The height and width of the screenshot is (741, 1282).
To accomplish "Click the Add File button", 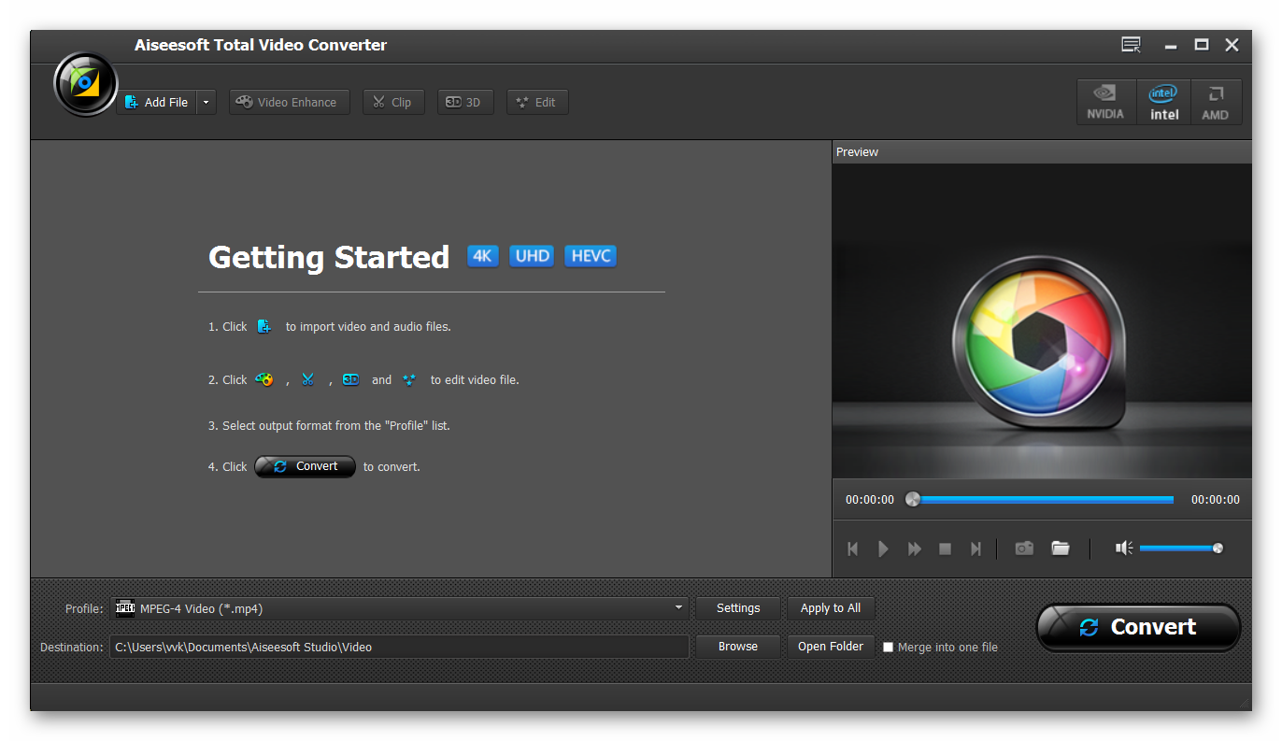I will [x=157, y=102].
